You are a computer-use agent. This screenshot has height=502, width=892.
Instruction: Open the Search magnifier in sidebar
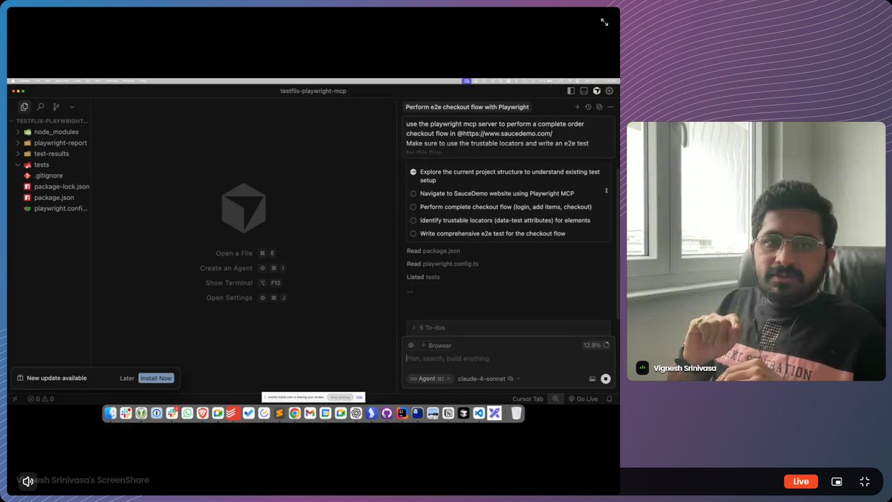point(40,107)
